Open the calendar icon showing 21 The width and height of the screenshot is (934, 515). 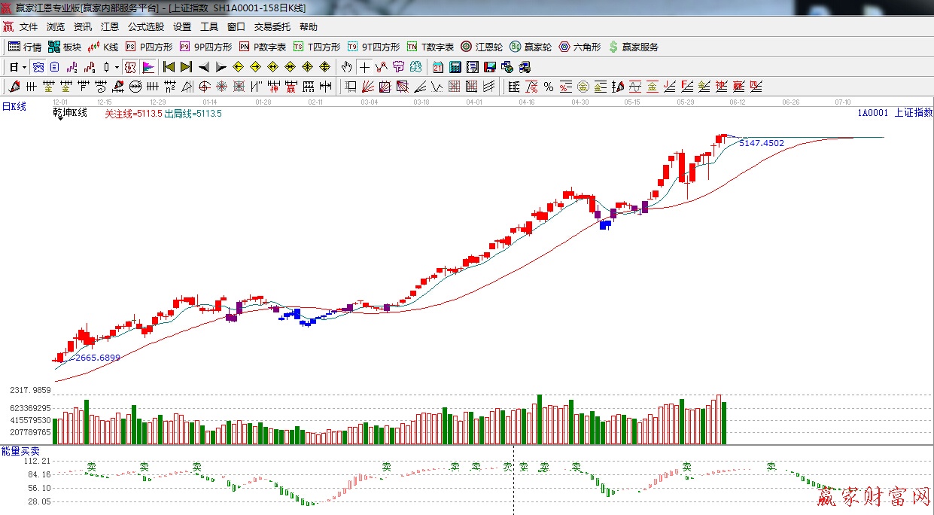437,67
